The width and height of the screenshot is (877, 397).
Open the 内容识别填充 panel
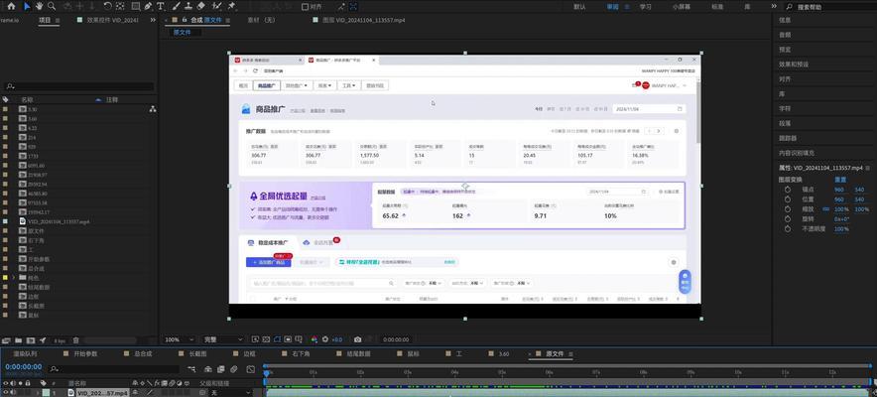point(797,153)
